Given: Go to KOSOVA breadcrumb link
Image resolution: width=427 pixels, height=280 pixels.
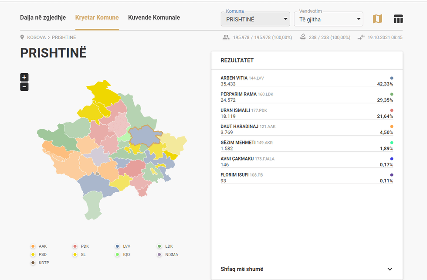Looking at the screenshot, I should (36, 38).
